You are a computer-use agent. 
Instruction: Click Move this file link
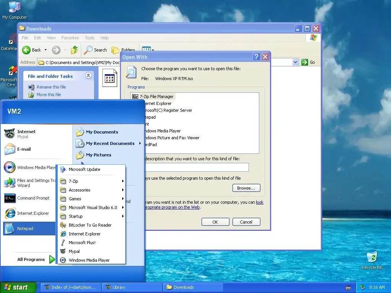coord(48,95)
